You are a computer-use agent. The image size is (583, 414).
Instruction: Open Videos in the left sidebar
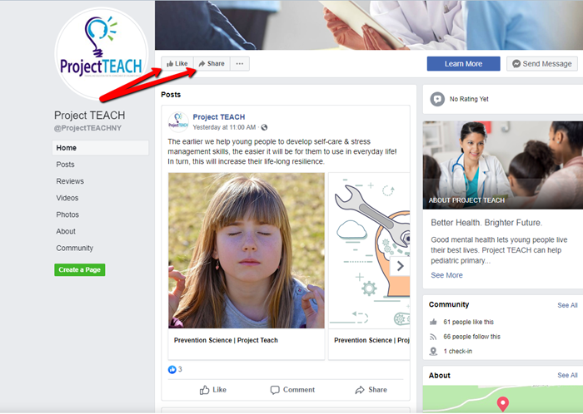pyautogui.click(x=67, y=198)
